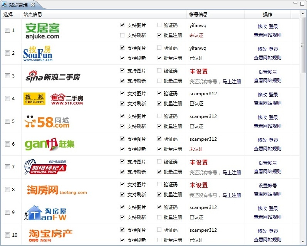Click 修改 in the 58同城 row
The width and height of the screenshot is (307, 246).
[x=262, y=117]
